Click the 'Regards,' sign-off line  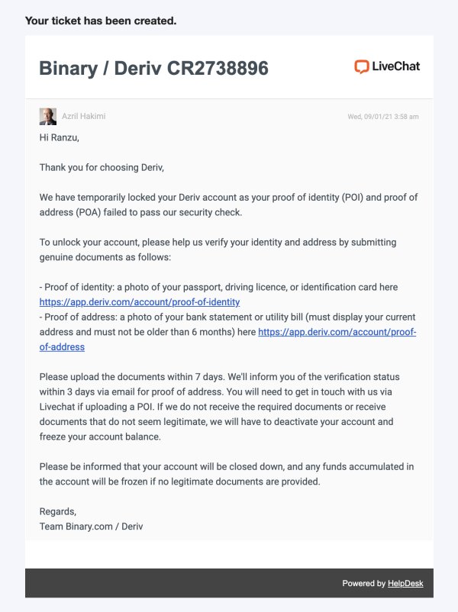(58, 512)
